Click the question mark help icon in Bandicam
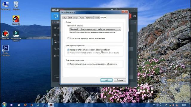The height and width of the screenshot is (107, 191). (x=121, y=10)
